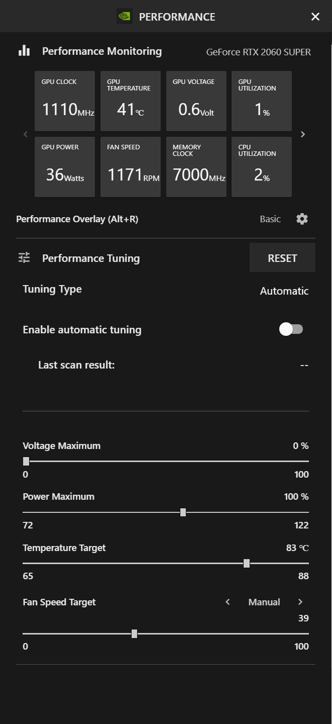Click the Fan Speed Target slider handle
The height and width of the screenshot is (724, 332).
point(134,633)
